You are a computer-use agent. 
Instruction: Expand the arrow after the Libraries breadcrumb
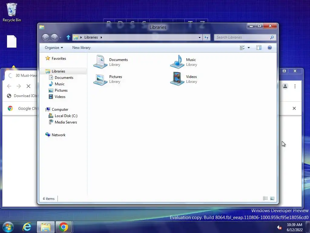pos(101,37)
